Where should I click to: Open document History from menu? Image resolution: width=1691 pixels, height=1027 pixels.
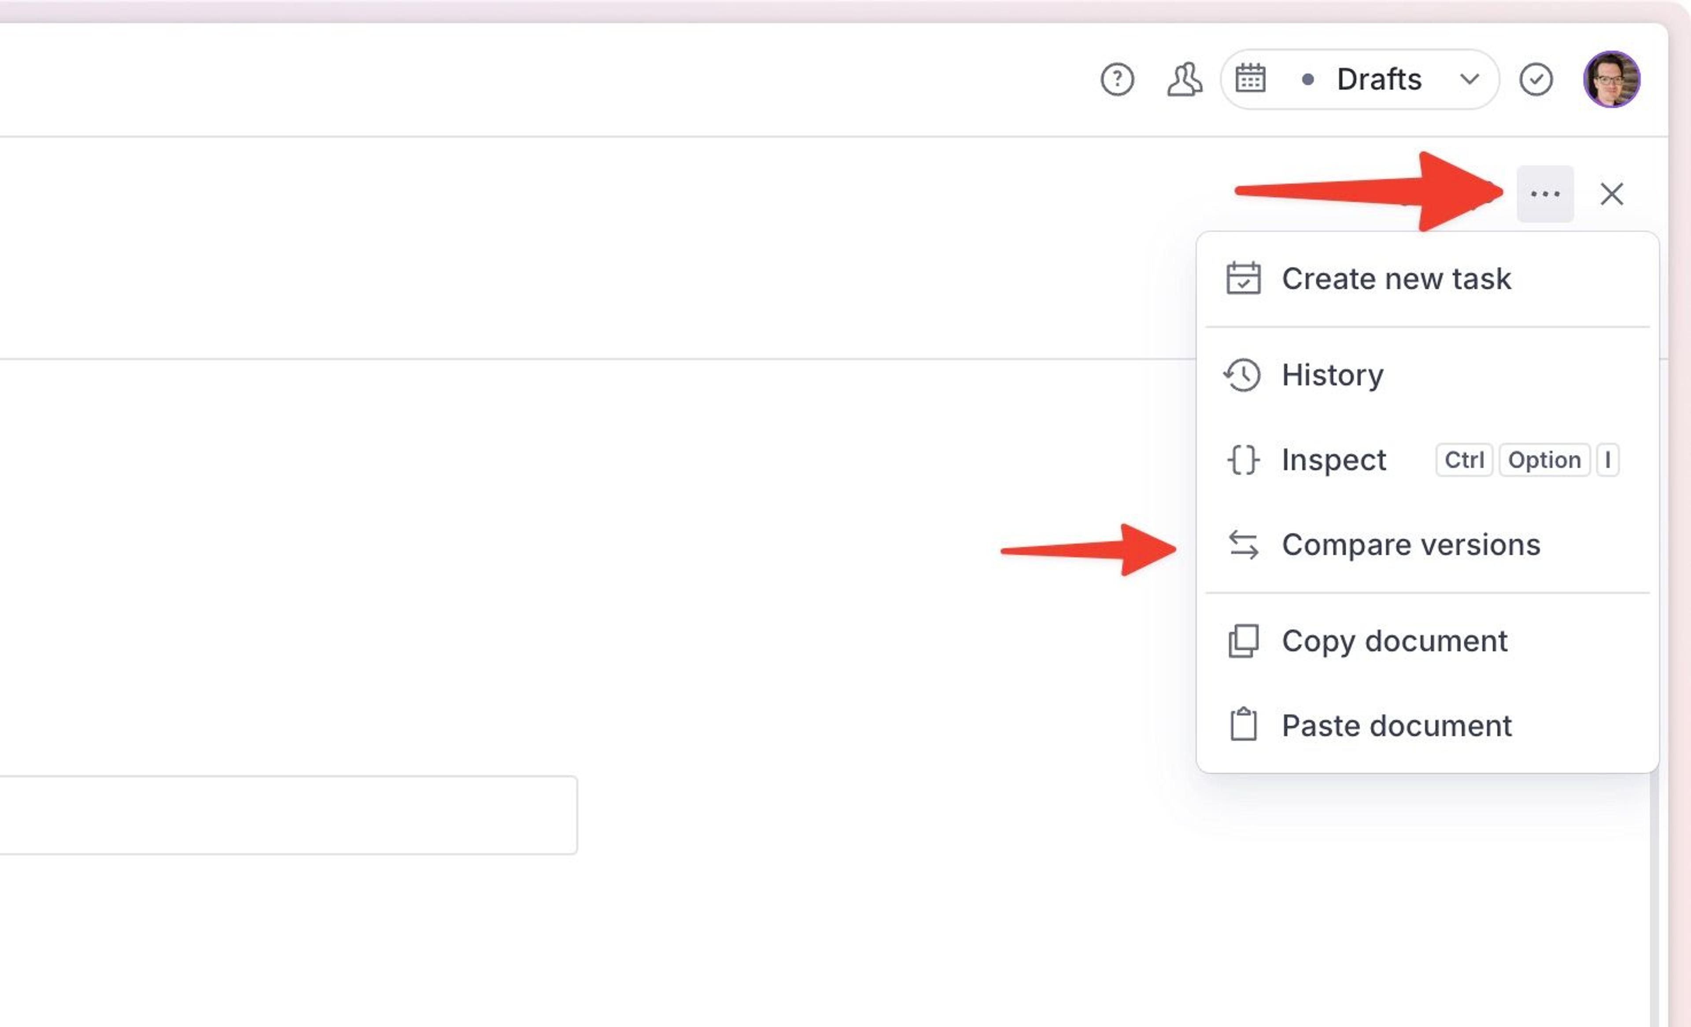point(1332,375)
